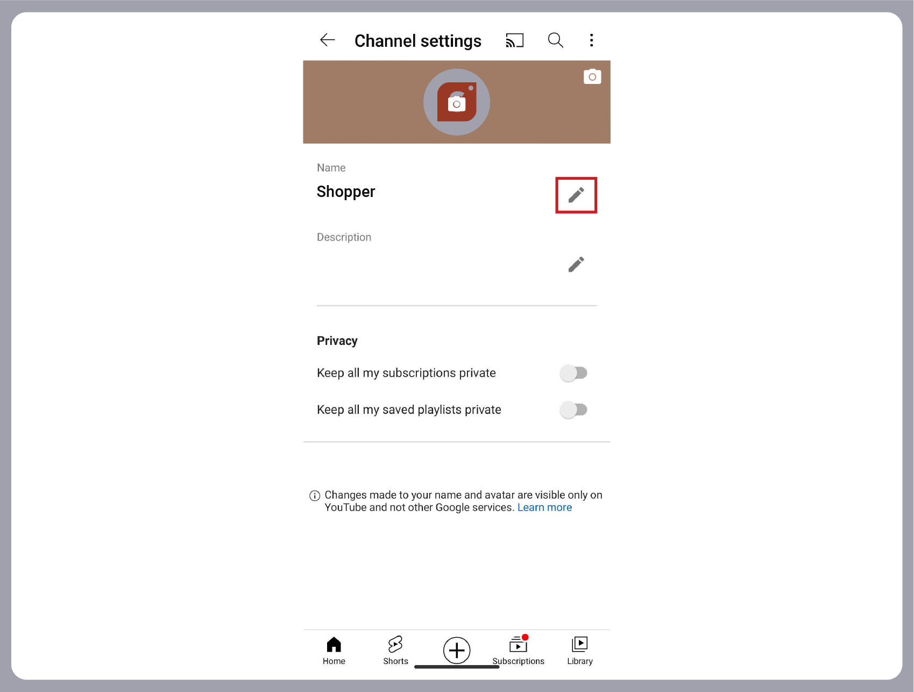Image resolution: width=914 pixels, height=692 pixels.
Task: Select the Shopper channel name text
Action: [346, 192]
